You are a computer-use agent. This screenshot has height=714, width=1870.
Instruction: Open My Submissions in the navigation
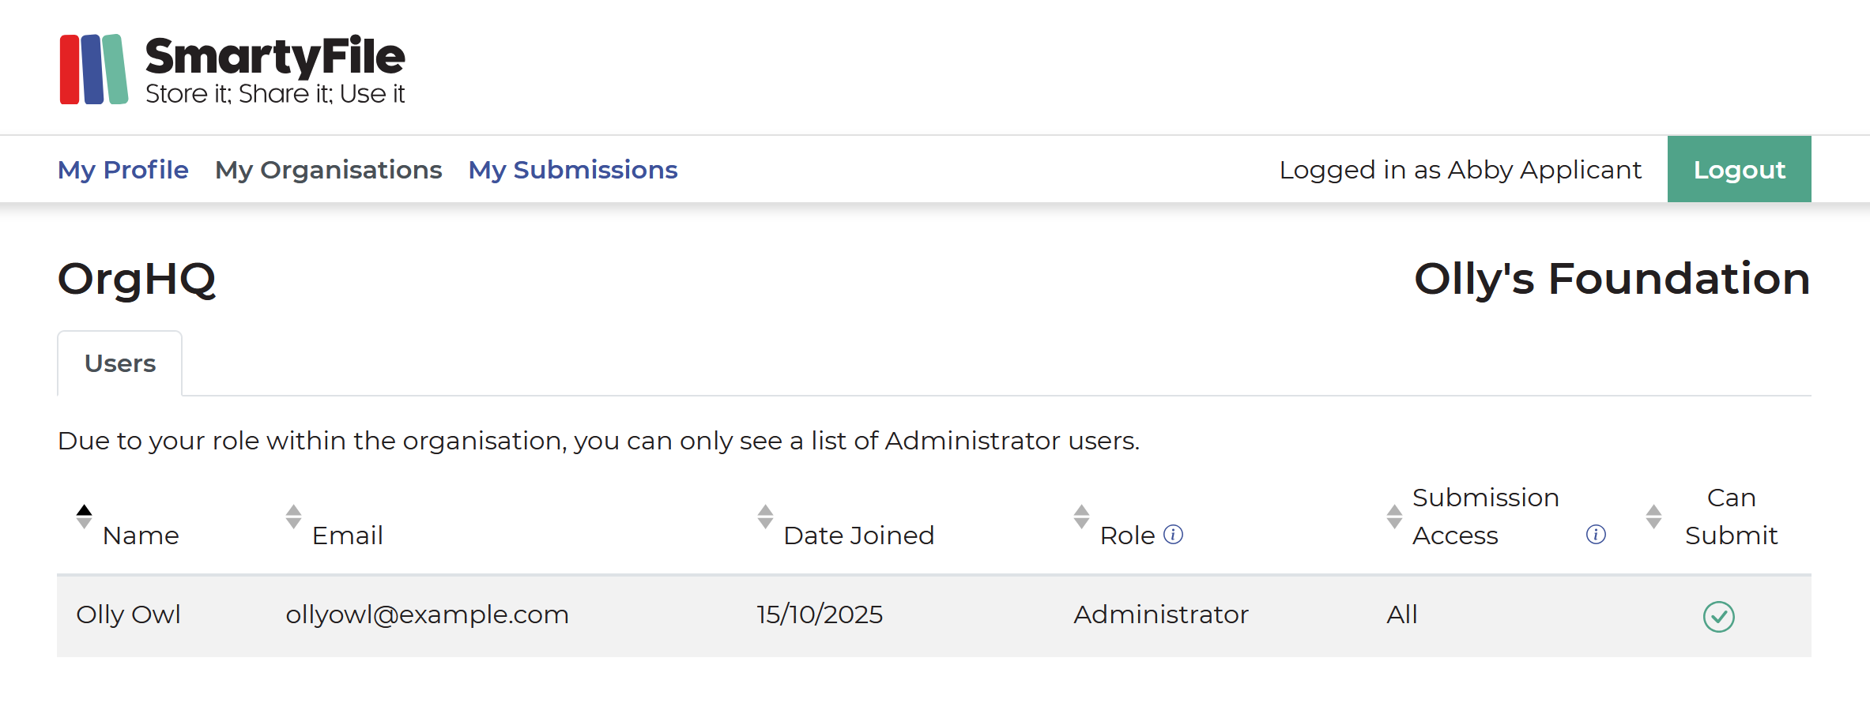pos(573,170)
